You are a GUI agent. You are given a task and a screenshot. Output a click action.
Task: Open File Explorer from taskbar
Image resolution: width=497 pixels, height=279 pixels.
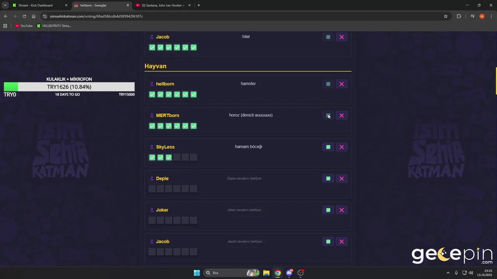click(266, 273)
